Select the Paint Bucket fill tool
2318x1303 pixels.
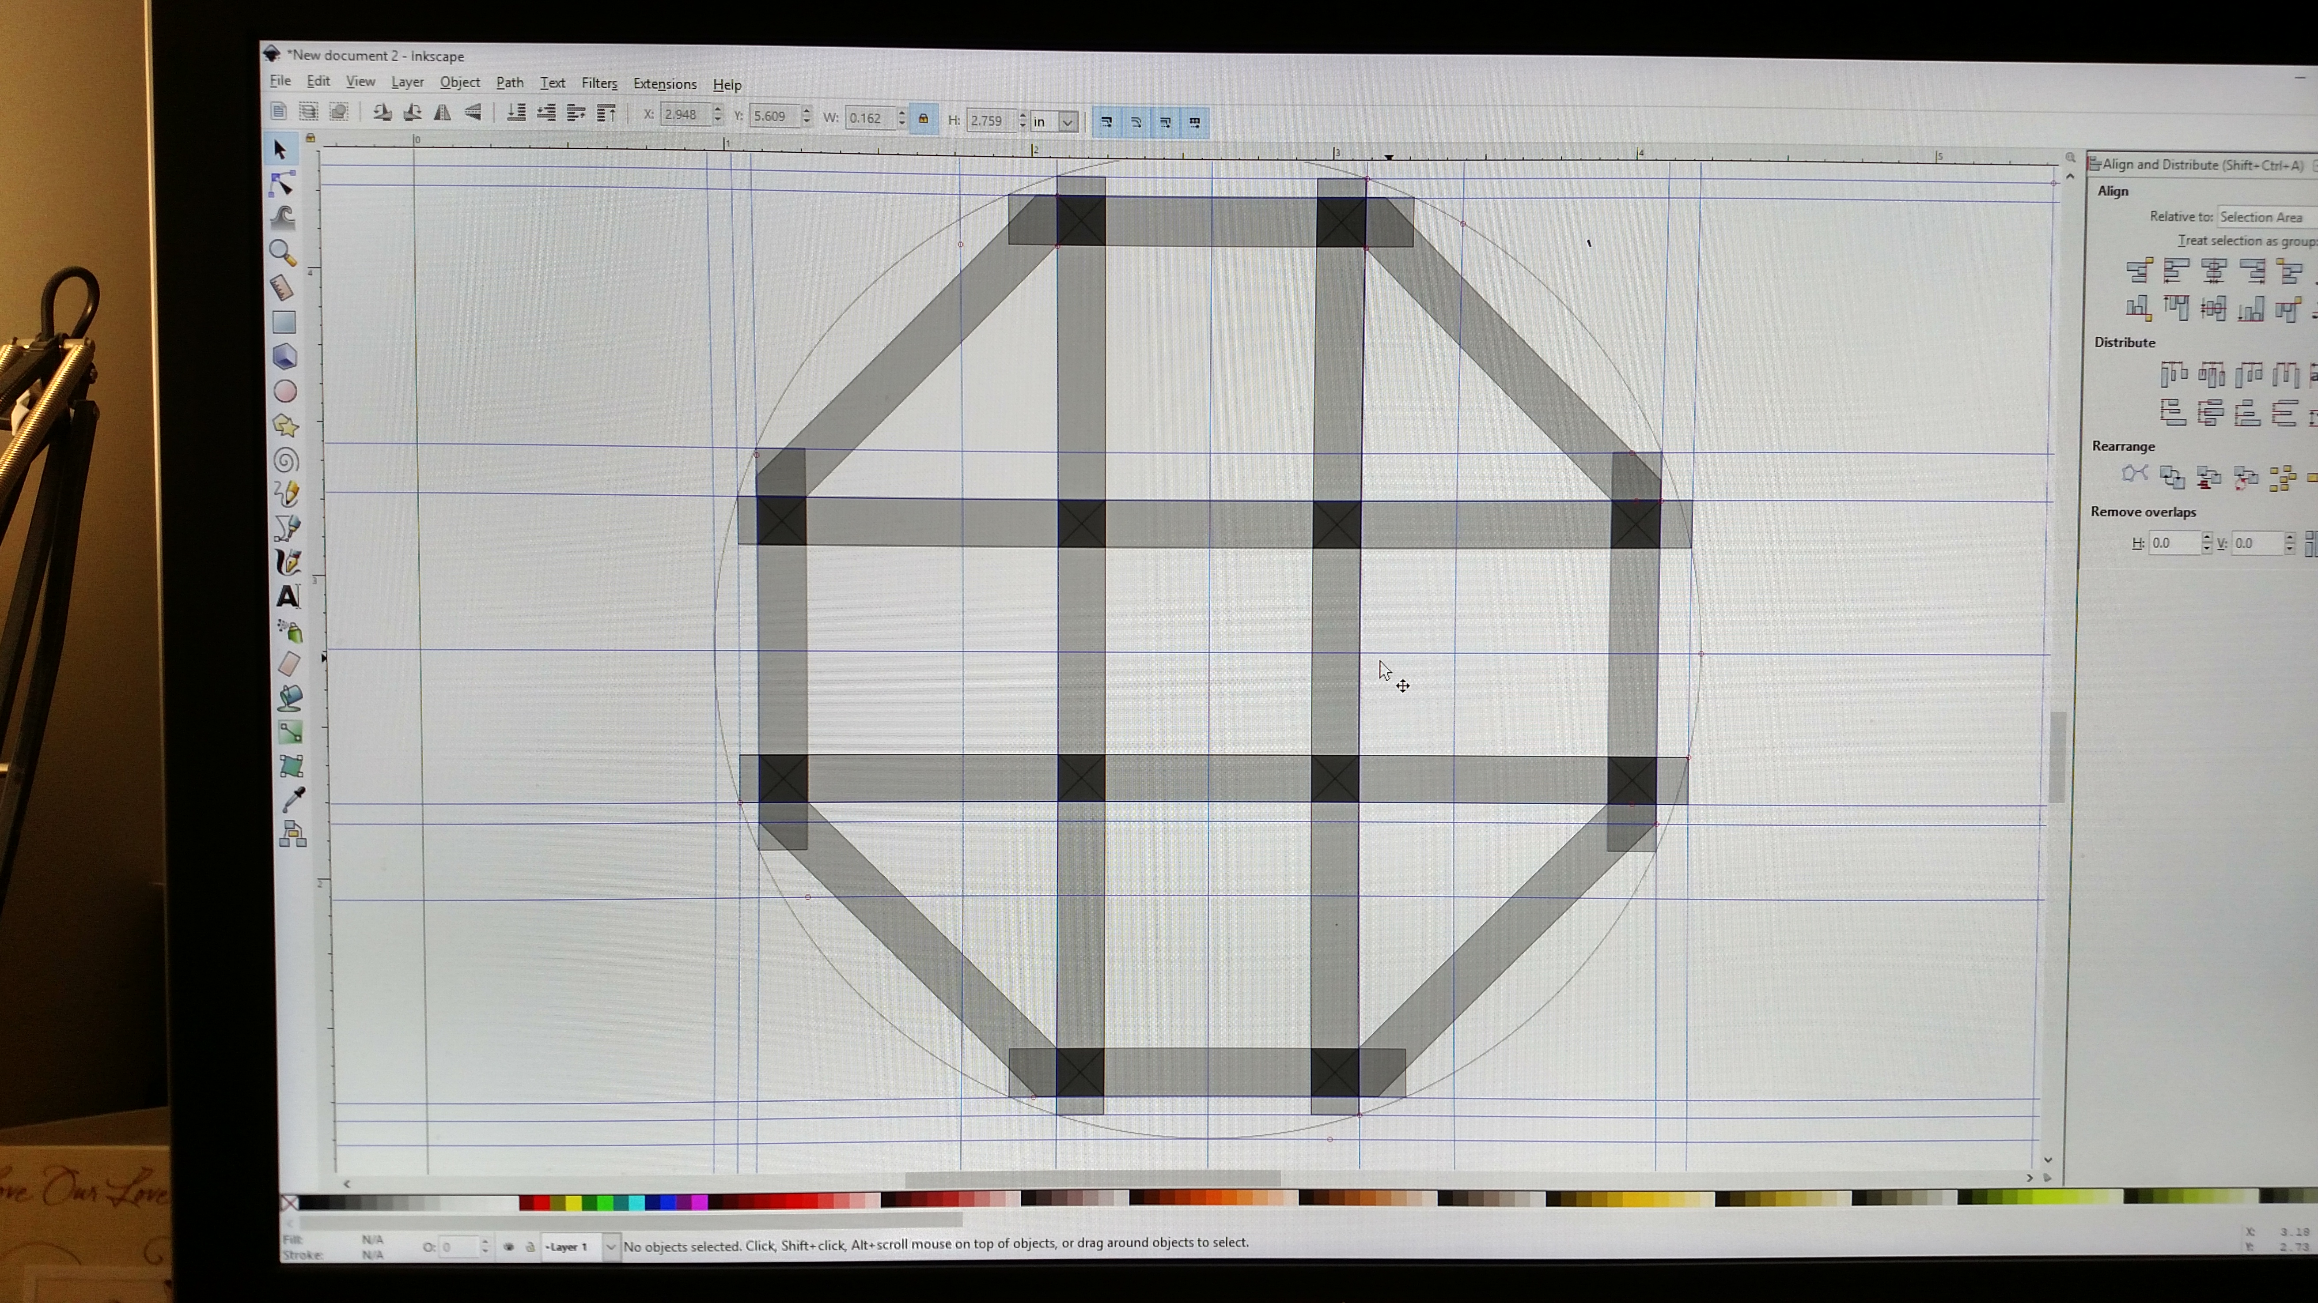click(290, 698)
